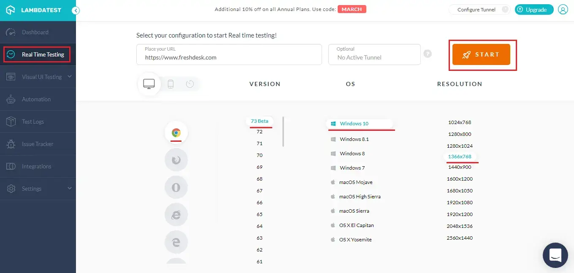574x273 pixels.
Task: Open Automation in the sidebar
Action: point(36,99)
